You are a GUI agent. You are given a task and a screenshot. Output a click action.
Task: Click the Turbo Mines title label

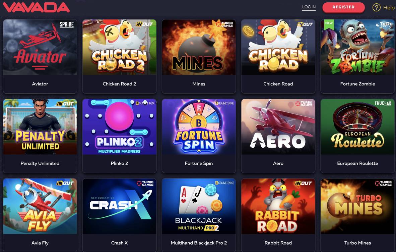[357, 243]
